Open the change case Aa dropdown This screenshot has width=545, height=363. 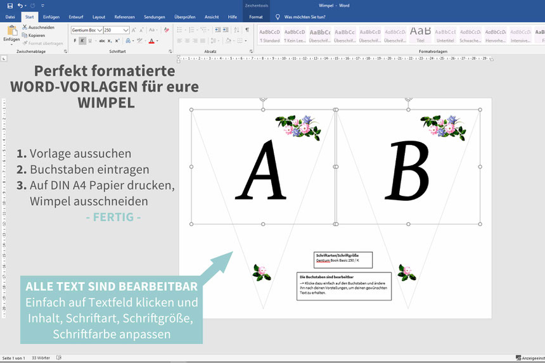pyautogui.click(x=153, y=30)
